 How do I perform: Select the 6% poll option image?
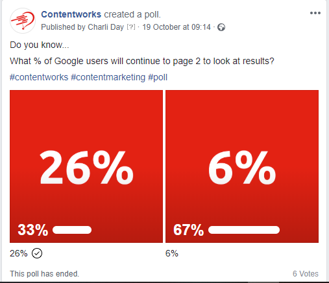click(x=242, y=166)
